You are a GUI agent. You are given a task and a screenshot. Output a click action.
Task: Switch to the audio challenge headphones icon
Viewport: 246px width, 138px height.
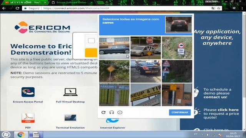tap(112, 112)
